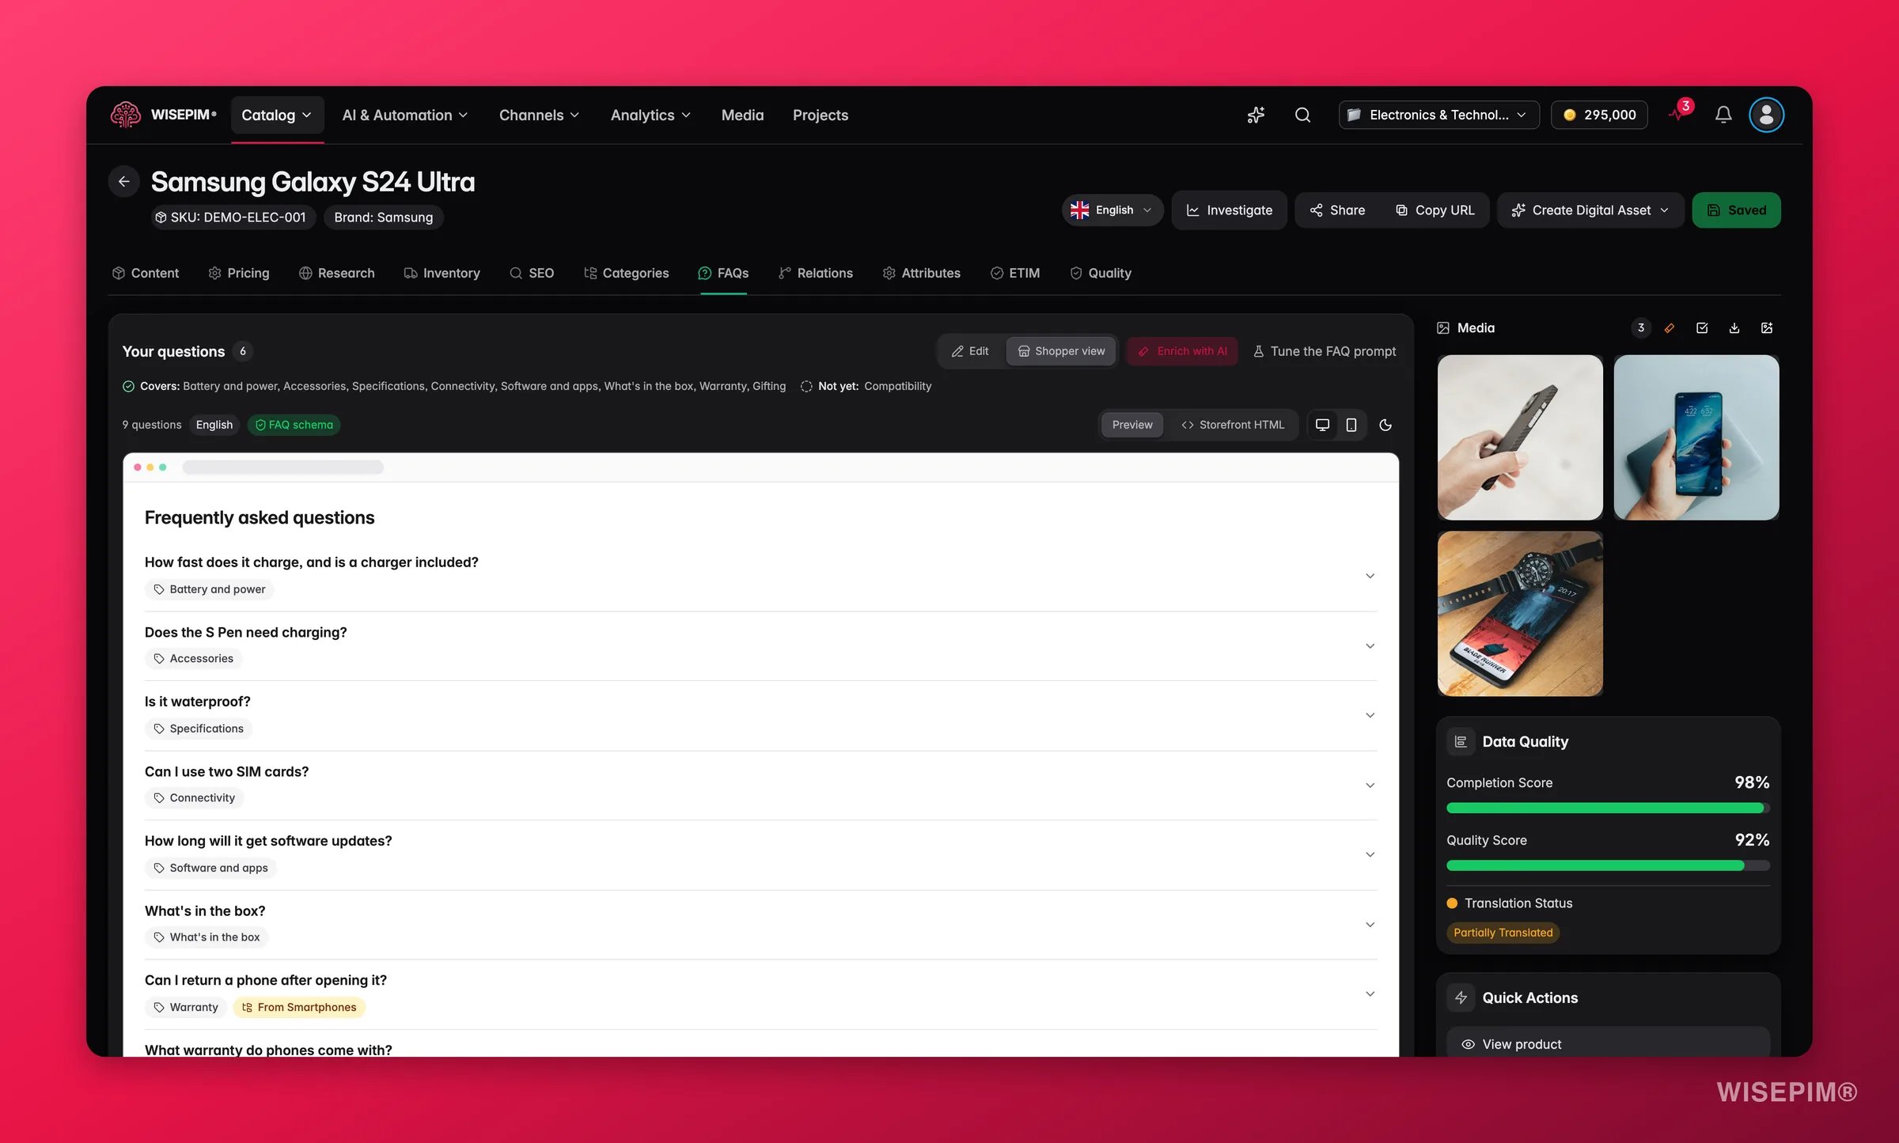Image resolution: width=1899 pixels, height=1143 pixels.
Task: Open the notifications bell icon
Action: 1723,115
